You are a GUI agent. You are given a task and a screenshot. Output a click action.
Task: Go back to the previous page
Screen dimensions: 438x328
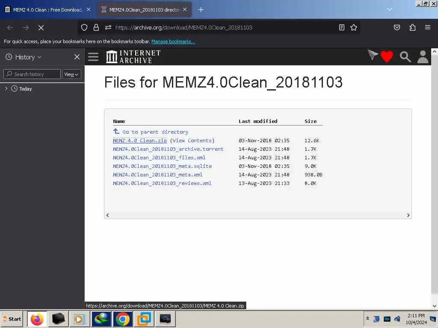10,28
